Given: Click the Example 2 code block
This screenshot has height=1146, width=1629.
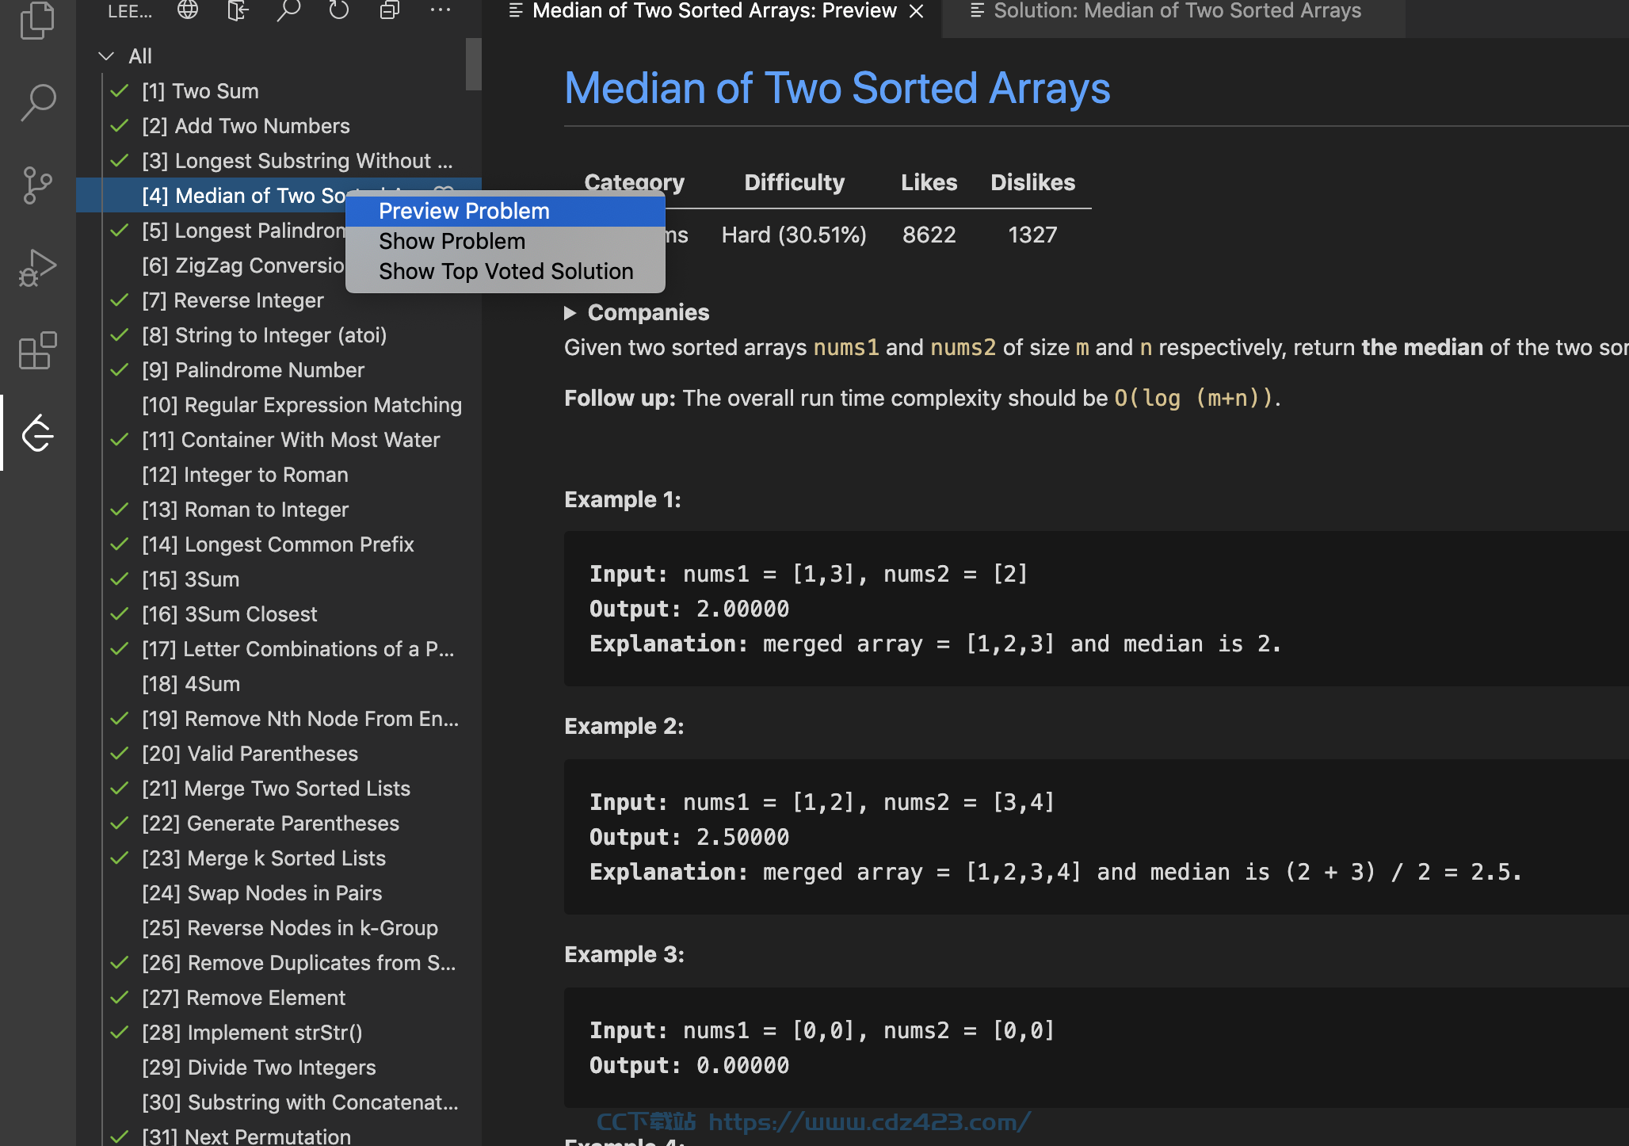Looking at the screenshot, I should click(1097, 837).
